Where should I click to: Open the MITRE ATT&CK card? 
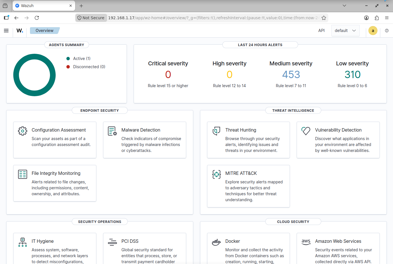coord(249,186)
